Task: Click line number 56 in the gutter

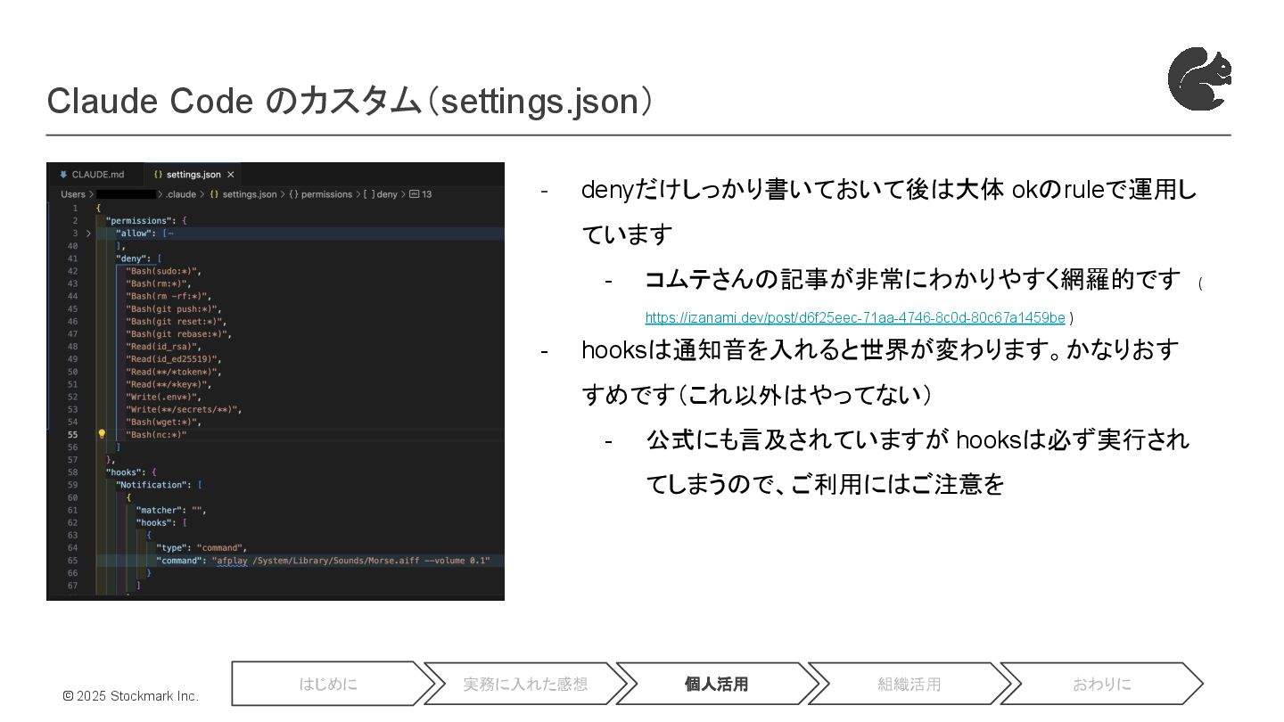Action: point(72,447)
